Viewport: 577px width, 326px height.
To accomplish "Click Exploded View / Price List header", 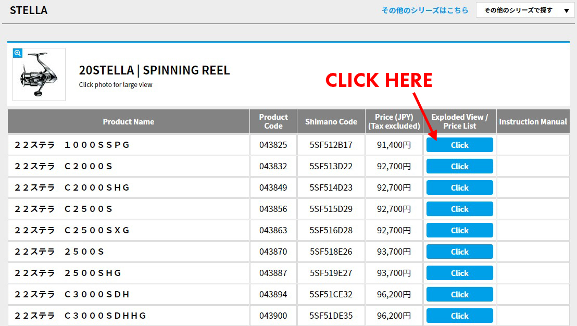I will coord(460,121).
